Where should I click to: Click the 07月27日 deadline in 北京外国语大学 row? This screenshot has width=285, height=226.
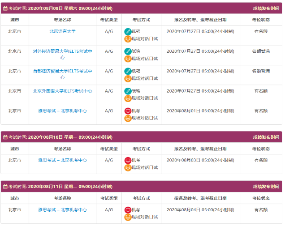pyautogui.click(x=200, y=91)
